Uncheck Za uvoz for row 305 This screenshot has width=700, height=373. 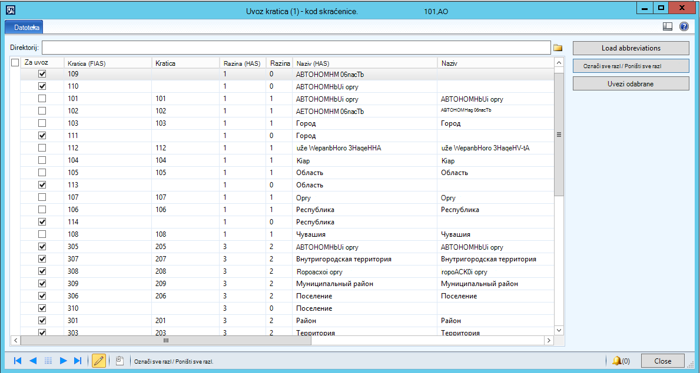click(42, 246)
